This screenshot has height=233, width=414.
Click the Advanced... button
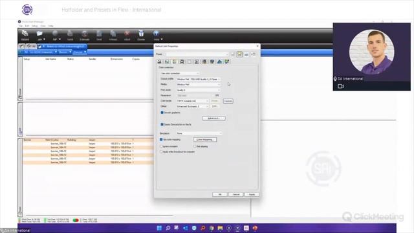tap(213, 118)
